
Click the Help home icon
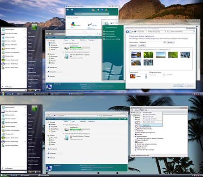tap(93, 10)
